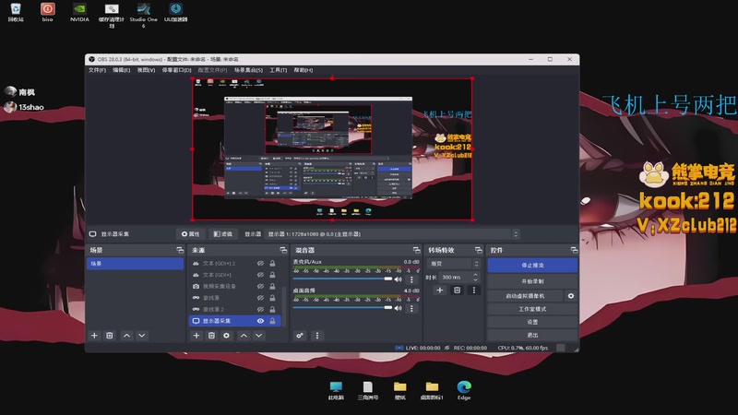
Task: Toggle lock on 视频采集设备 source
Action: point(272,286)
